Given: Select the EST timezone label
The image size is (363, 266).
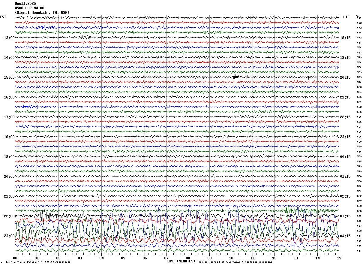Looking at the screenshot, I should point(3,17).
